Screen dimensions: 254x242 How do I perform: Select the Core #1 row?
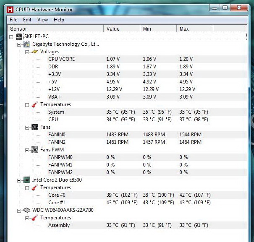(147, 203)
